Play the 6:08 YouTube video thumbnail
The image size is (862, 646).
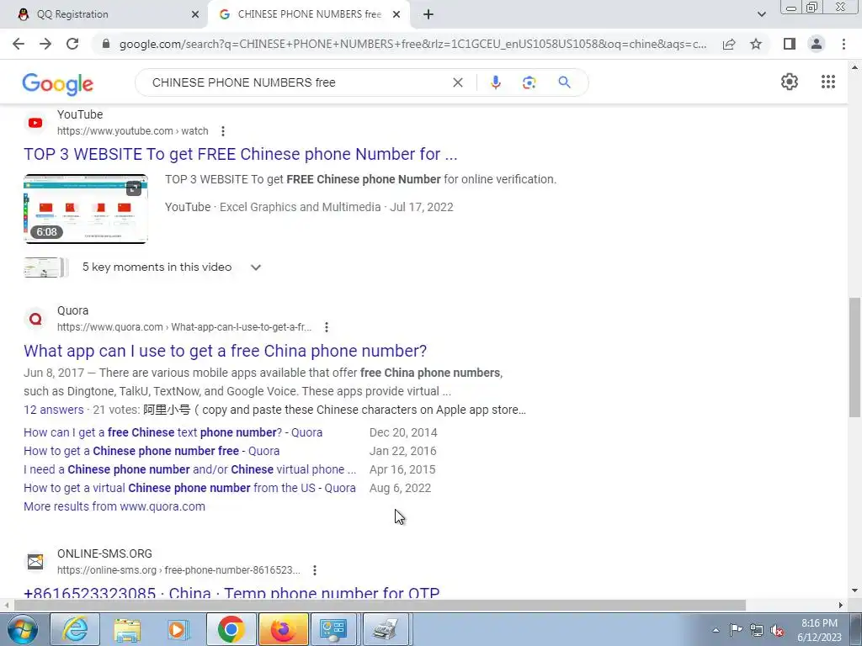(x=86, y=209)
